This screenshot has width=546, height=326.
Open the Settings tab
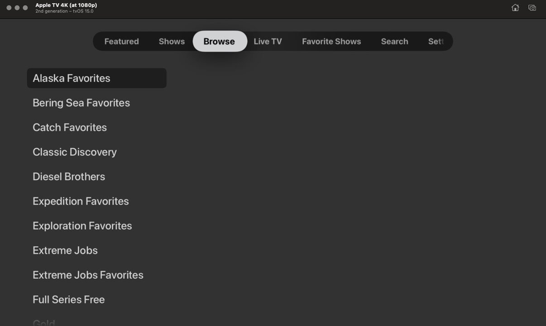point(436,41)
